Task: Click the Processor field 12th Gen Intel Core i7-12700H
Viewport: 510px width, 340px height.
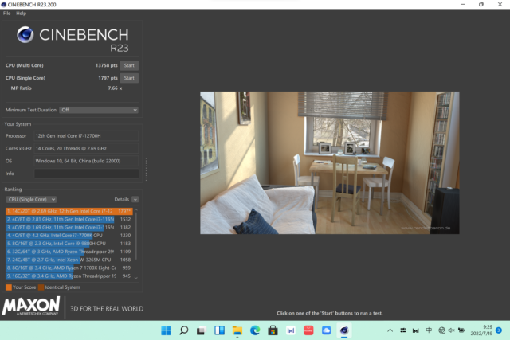Action: click(x=87, y=136)
